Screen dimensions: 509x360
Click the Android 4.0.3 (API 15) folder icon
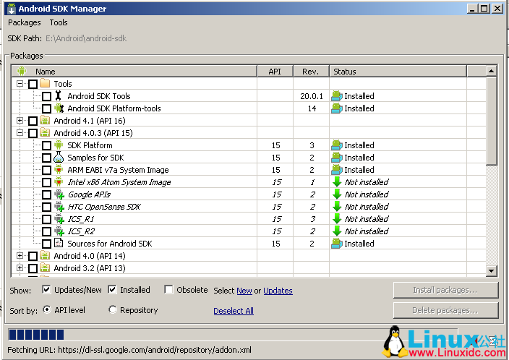click(45, 133)
